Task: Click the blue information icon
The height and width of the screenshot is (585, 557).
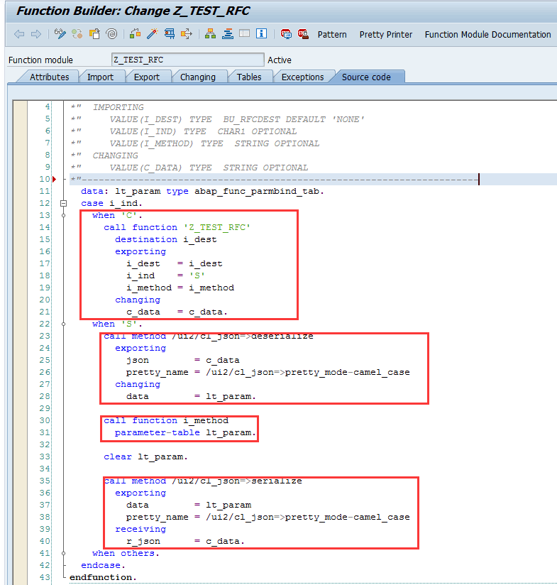Action: [x=261, y=34]
